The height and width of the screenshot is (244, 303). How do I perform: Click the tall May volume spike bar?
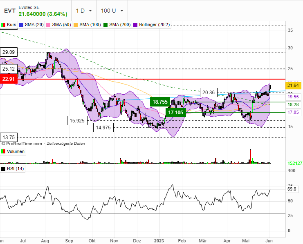[x=250, y=156]
